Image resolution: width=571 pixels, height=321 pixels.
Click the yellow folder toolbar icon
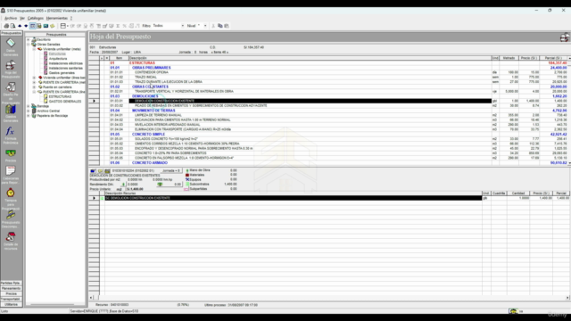pyautogui.click(x=53, y=26)
